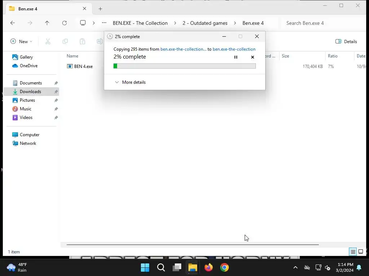Click File Explorer in the taskbar
Image resolution: width=369 pixels, height=276 pixels.
point(192,267)
